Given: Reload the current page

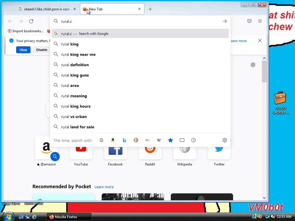Looking at the screenshot, I should pyautogui.click(x=31, y=21).
